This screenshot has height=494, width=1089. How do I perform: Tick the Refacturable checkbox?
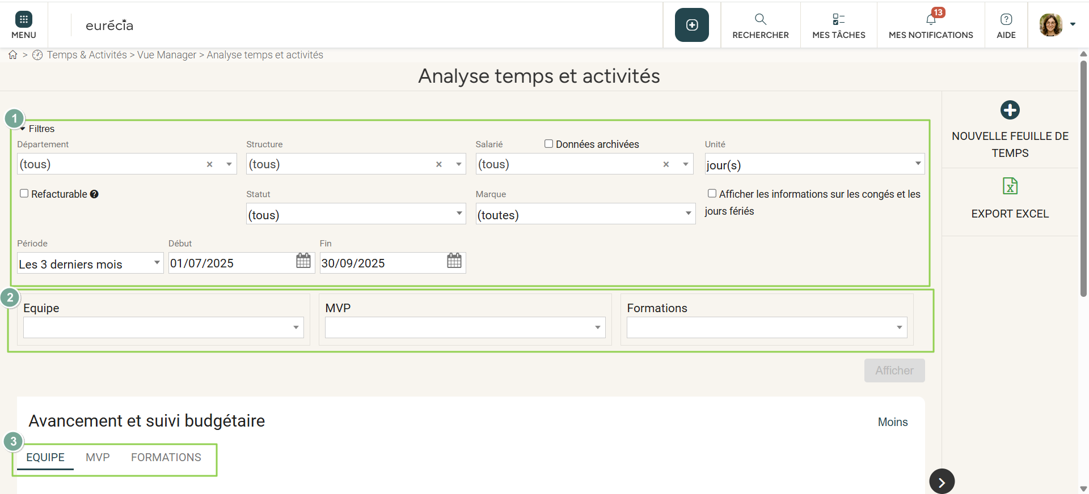point(24,194)
